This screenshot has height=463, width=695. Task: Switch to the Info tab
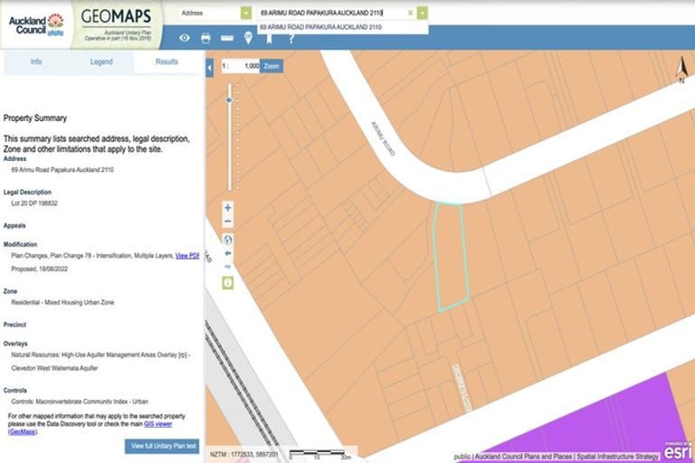pos(36,62)
